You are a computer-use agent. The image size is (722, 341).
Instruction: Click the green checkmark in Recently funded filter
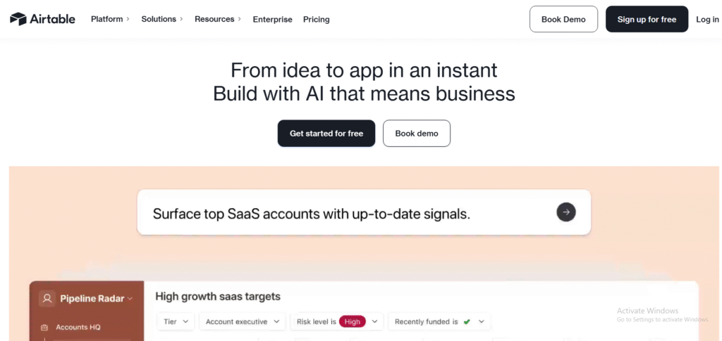[x=466, y=322]
